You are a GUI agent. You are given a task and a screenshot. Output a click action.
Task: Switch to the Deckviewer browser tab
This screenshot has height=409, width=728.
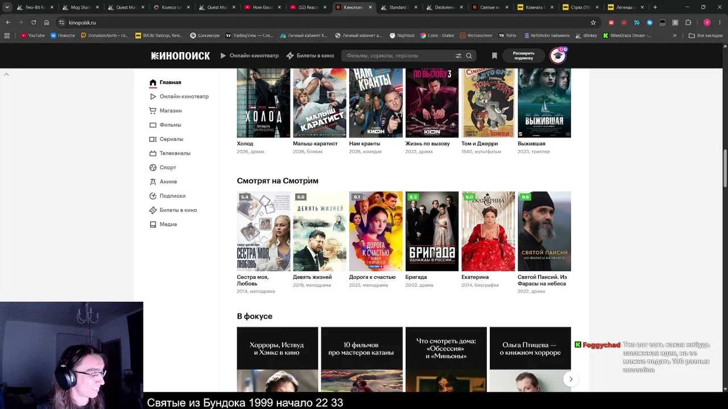tap(445, 7)
